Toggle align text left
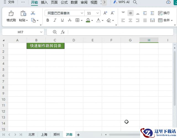This screenshot has height=138, width=177. (x=123, y=20)
